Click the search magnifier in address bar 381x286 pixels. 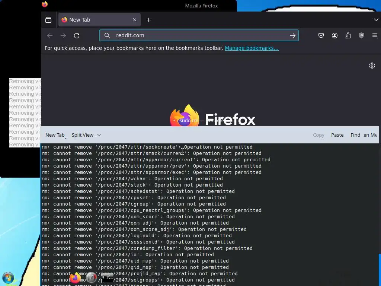pyautogui.click(x=107, y=35)
